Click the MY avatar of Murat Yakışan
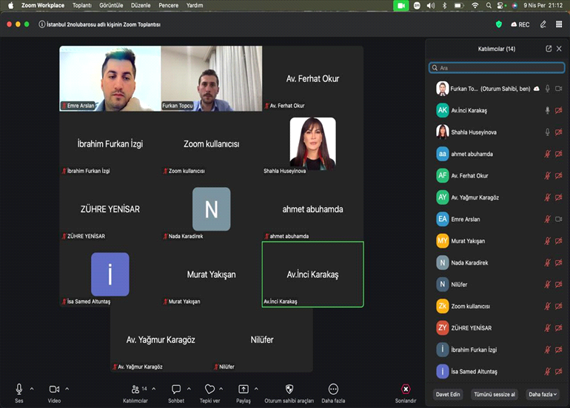The width and height of the screenshot is (570, 408). tap(443, 241)
